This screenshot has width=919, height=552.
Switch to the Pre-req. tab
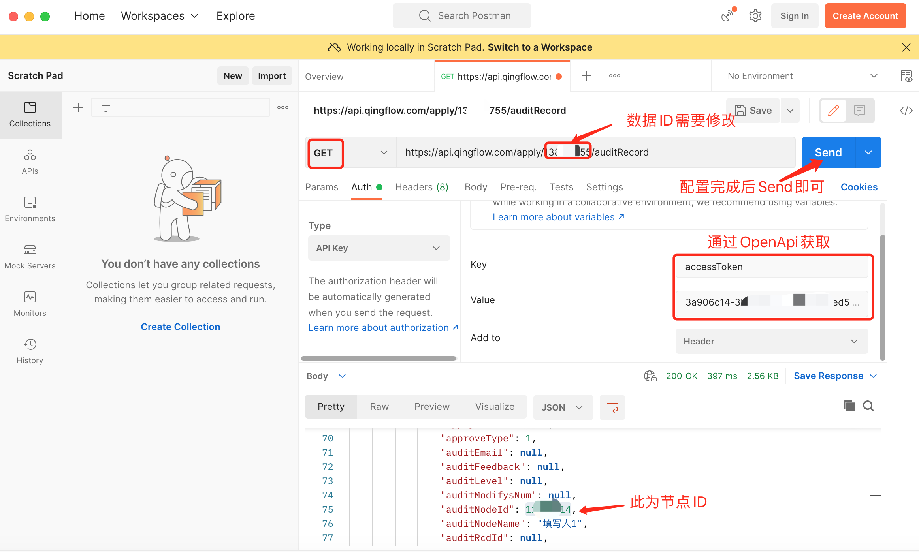(518, 187)
